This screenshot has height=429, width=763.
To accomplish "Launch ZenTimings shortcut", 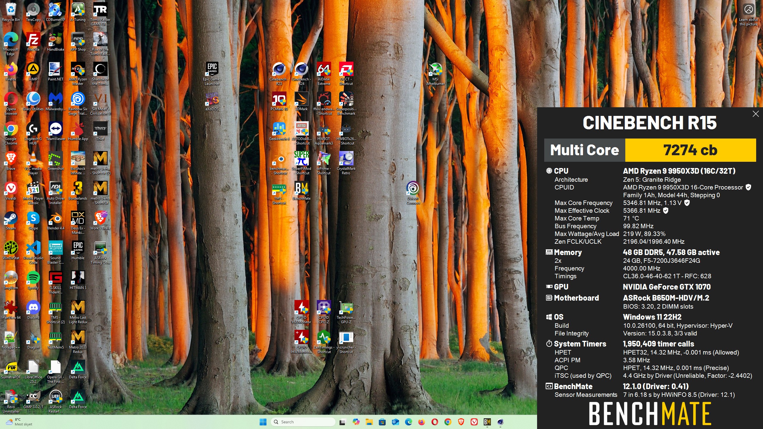I will tap(324, 342).
